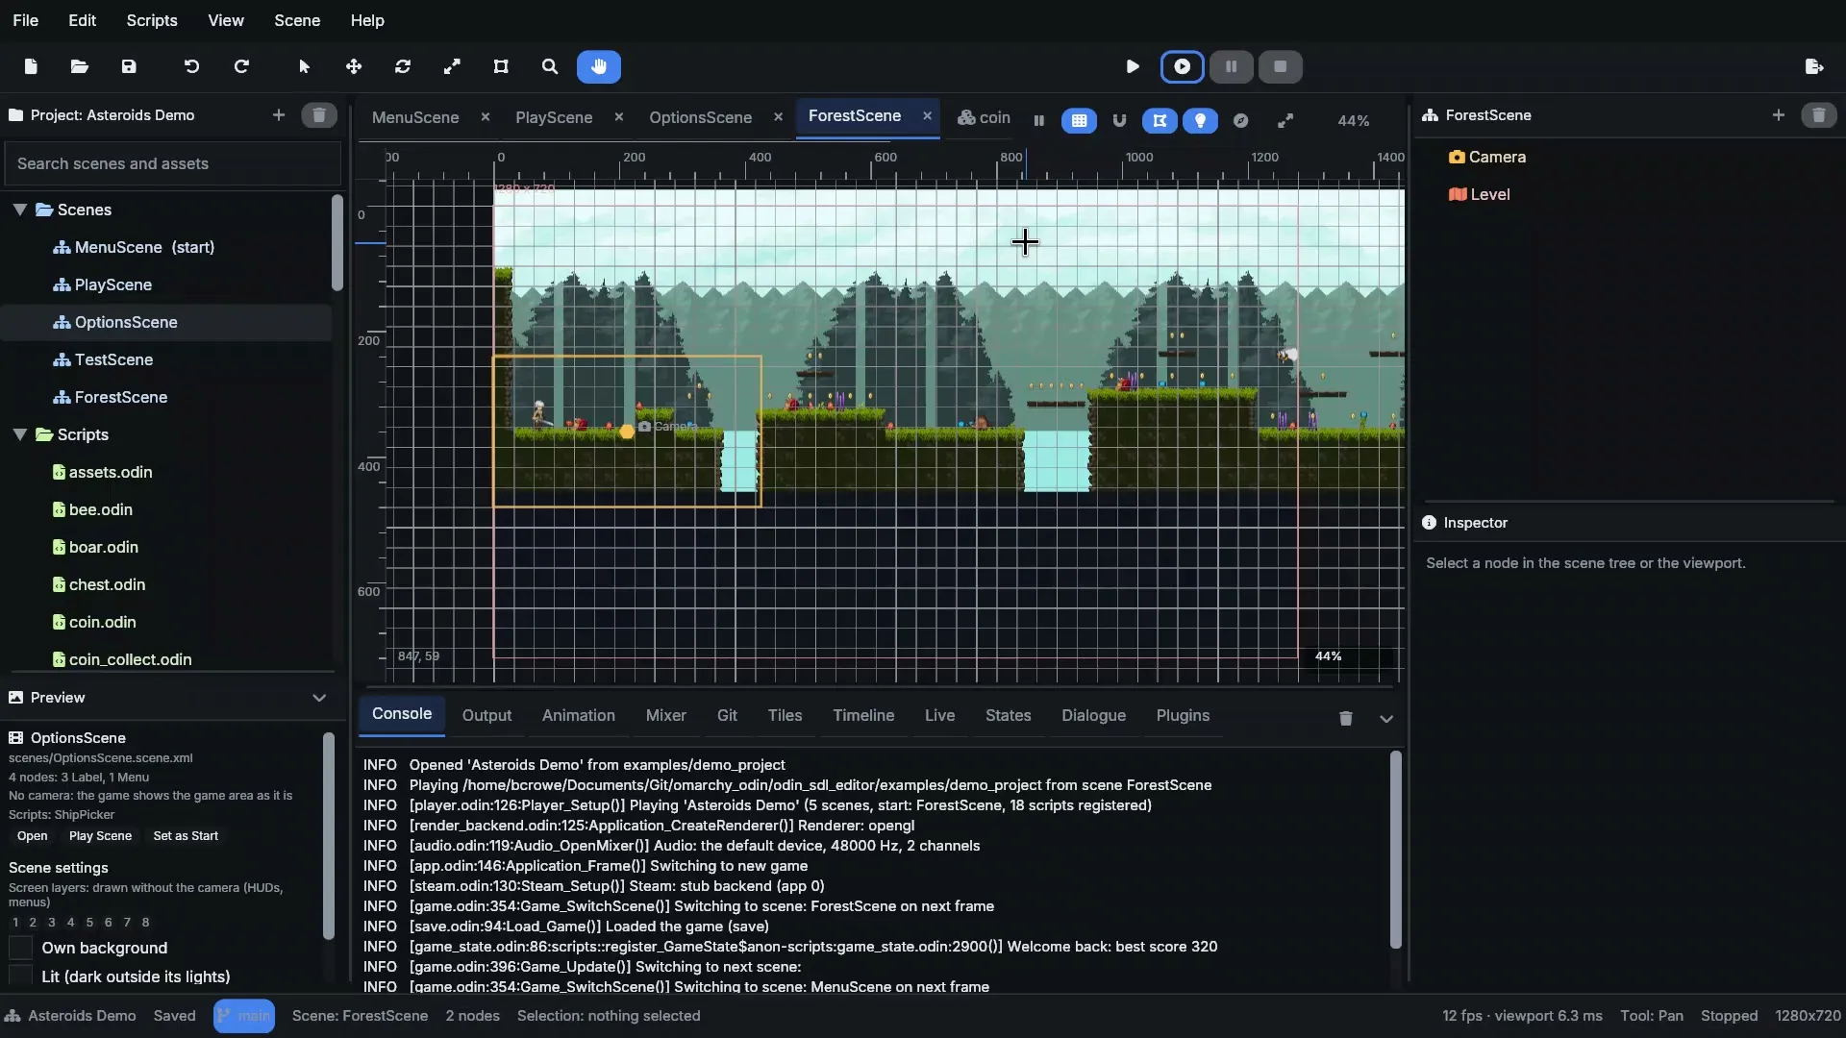Click the main git branch button
Image resolution: width=1846 pixels, height=1038 pixels.
click(x=244, y=1016)
